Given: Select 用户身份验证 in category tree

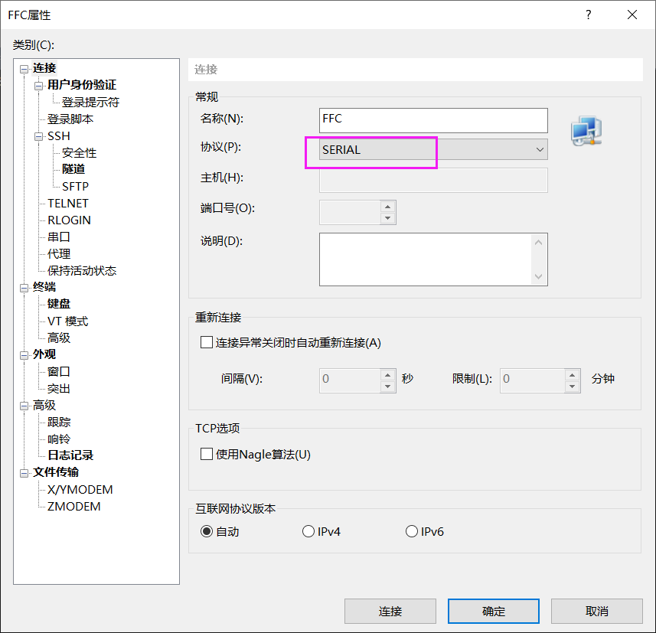Looking at the screenshot, I should coord(82,84).
